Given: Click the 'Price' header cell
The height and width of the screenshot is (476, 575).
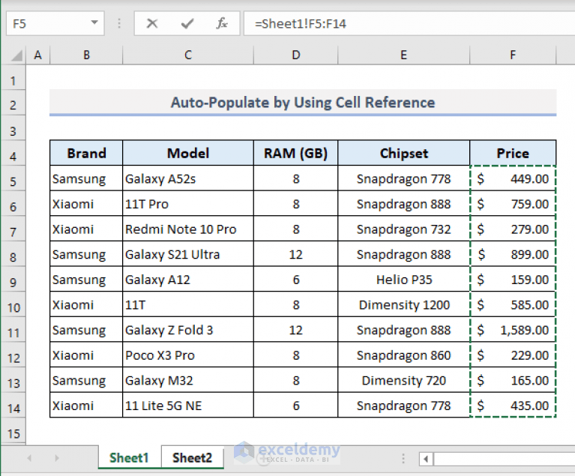Looking at the screenshot, I should click(513, 153).
